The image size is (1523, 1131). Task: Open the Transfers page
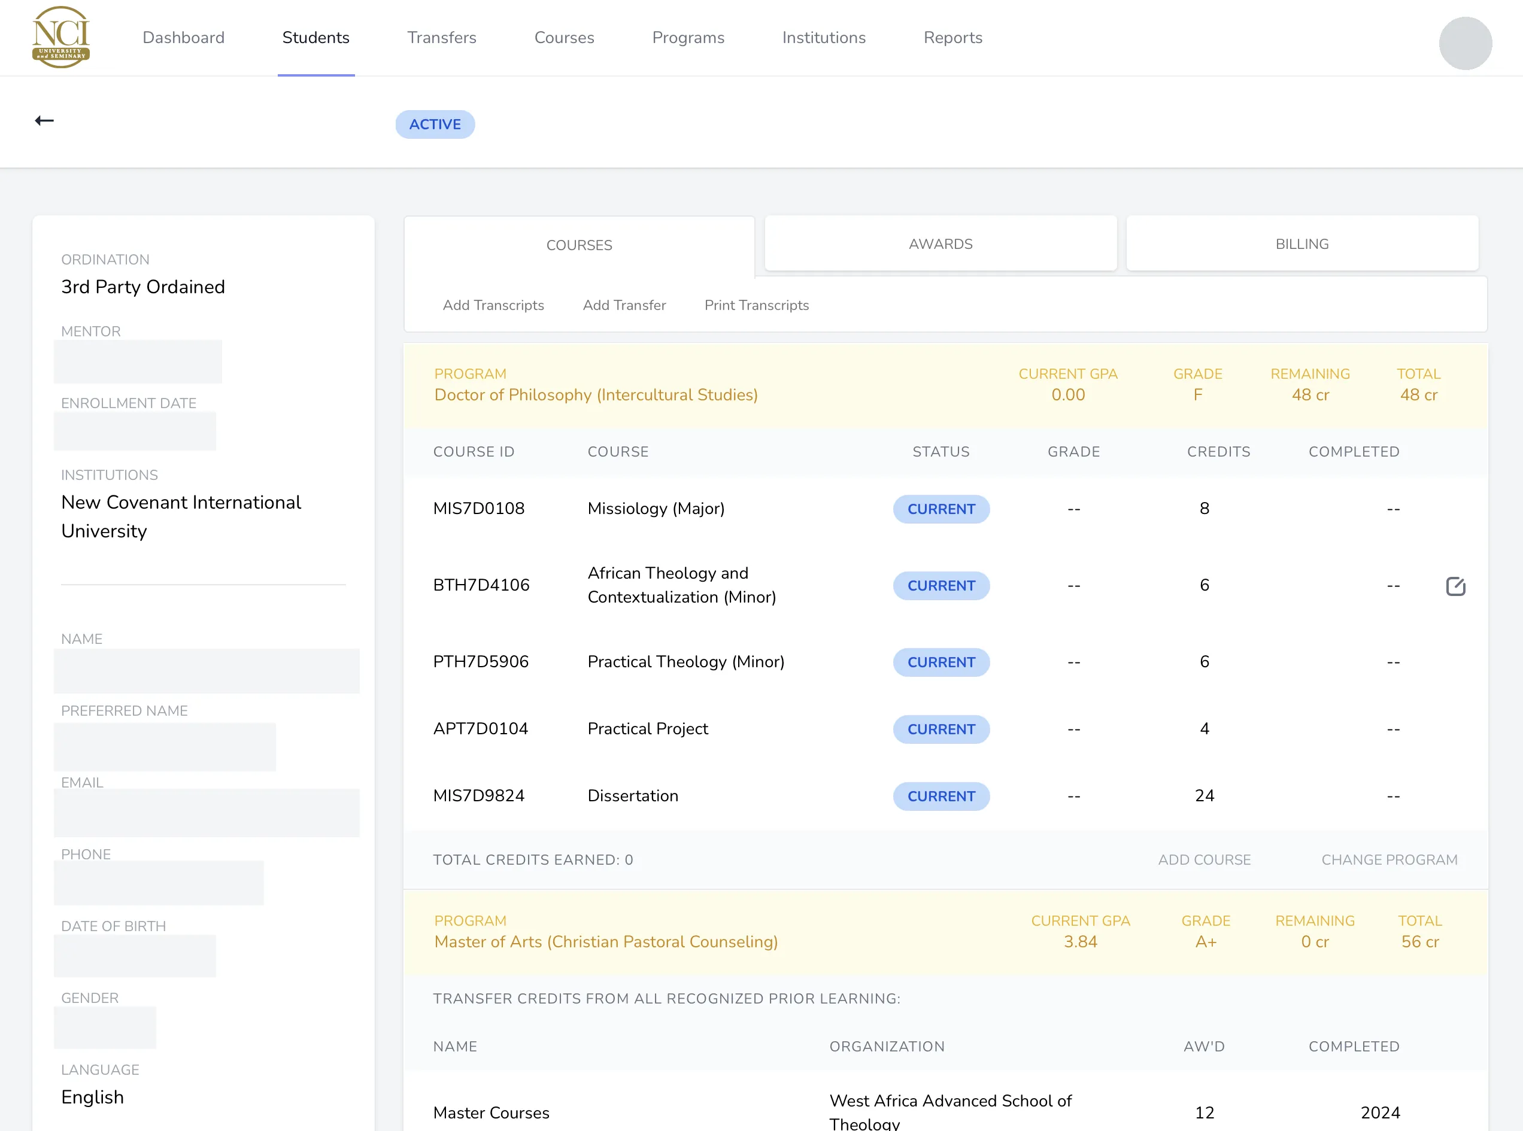coord(442,38)
